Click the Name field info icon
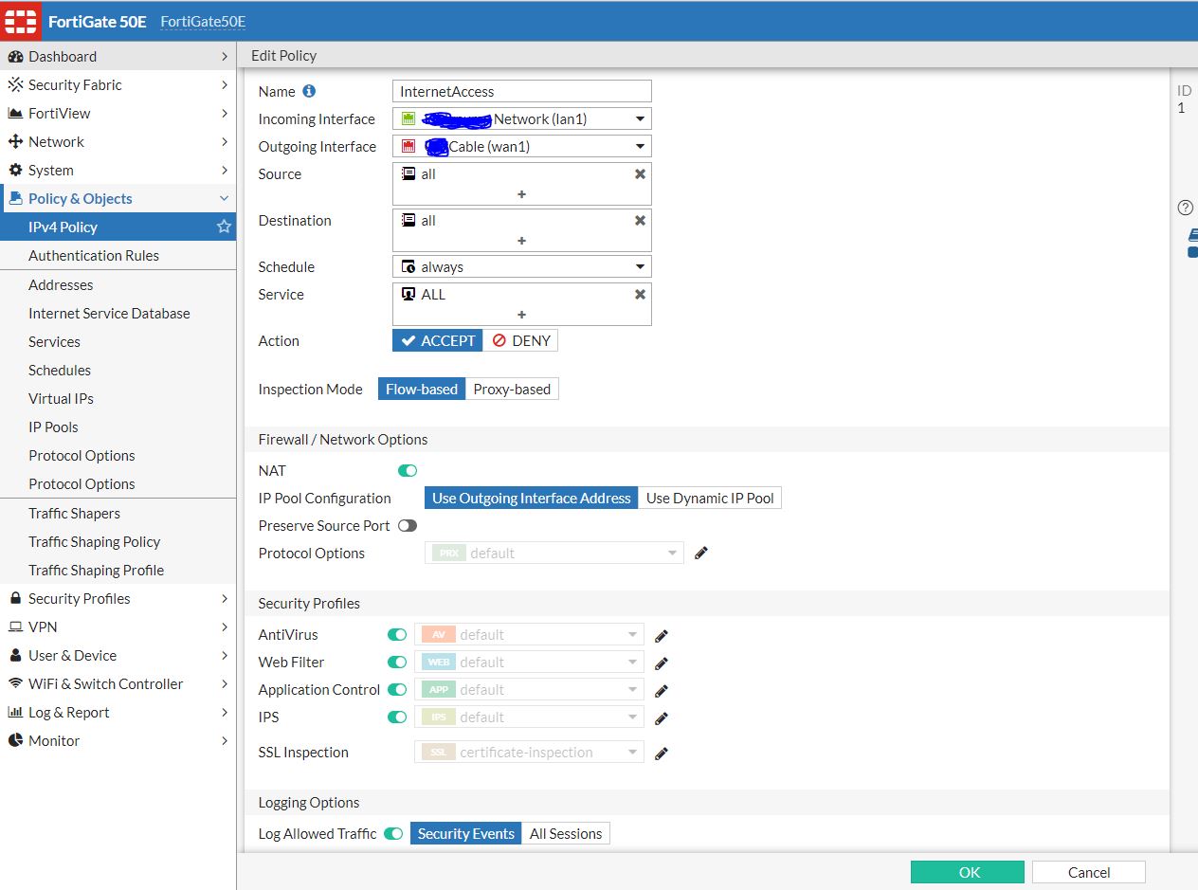 pyautogui.click(x=309, y=91)
